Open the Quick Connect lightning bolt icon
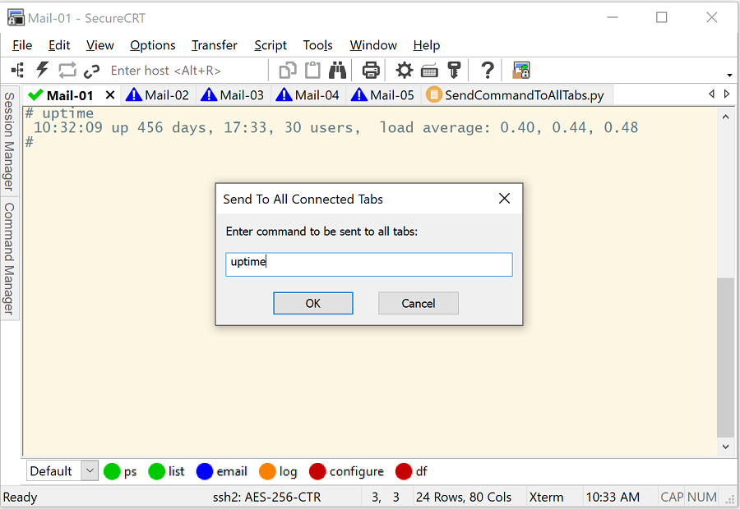Viewport: 740px width, 509px height. pos(42,70)
